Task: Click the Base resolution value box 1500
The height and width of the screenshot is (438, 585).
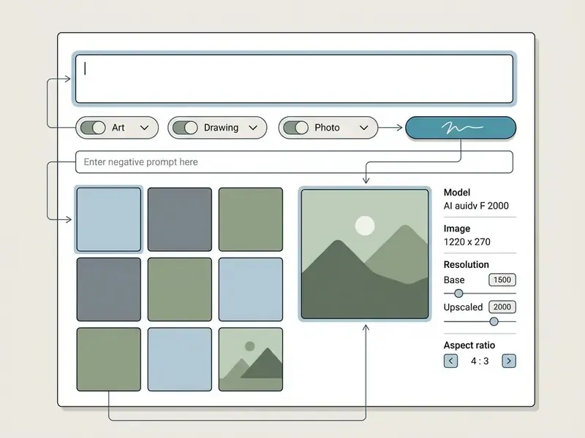Action: click(x=502, y=280)
